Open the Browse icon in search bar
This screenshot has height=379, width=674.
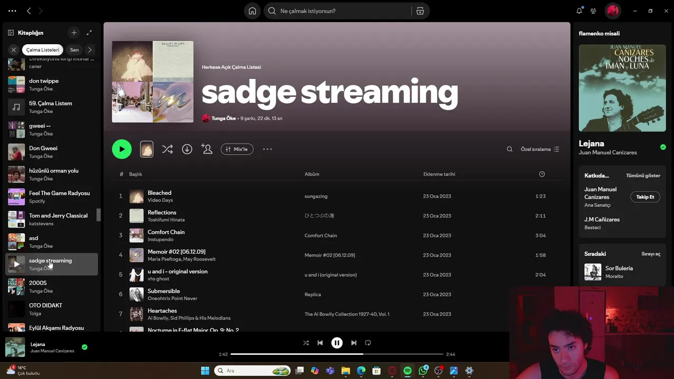(x=420, y=11)
